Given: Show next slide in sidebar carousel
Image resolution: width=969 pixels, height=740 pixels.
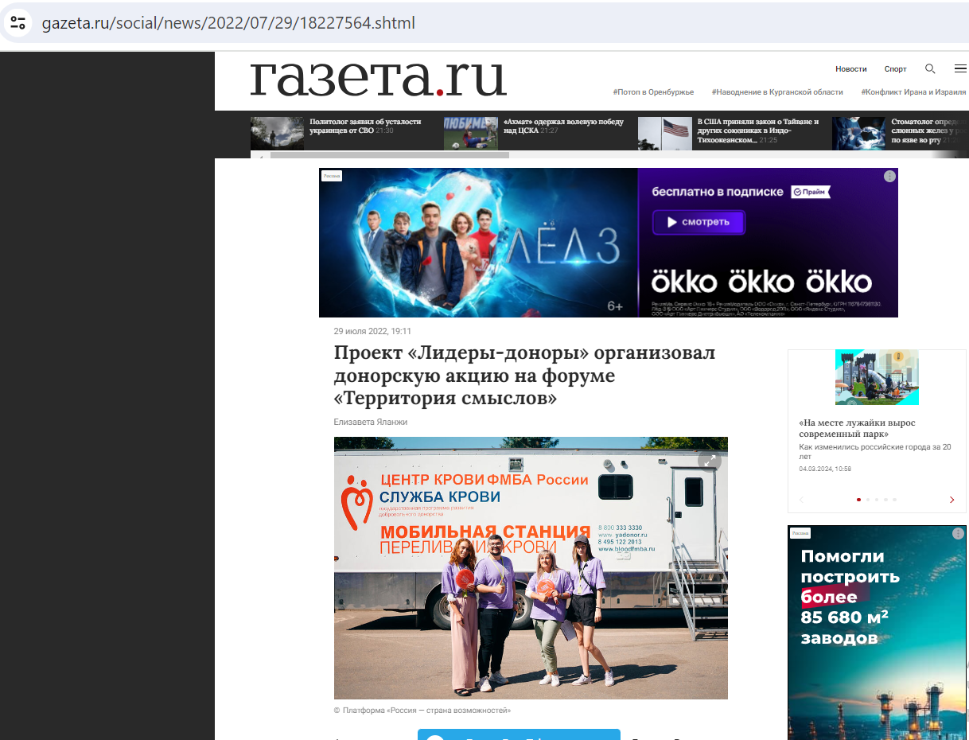Looking at the screenshot, I should 951,500.
